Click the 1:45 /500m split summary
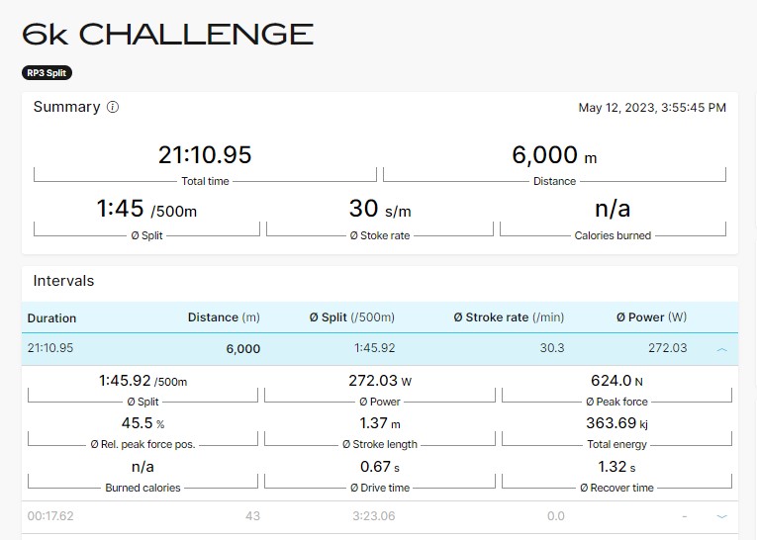The image size is (757, 540). pyautogui.click(x=146, y=209)
